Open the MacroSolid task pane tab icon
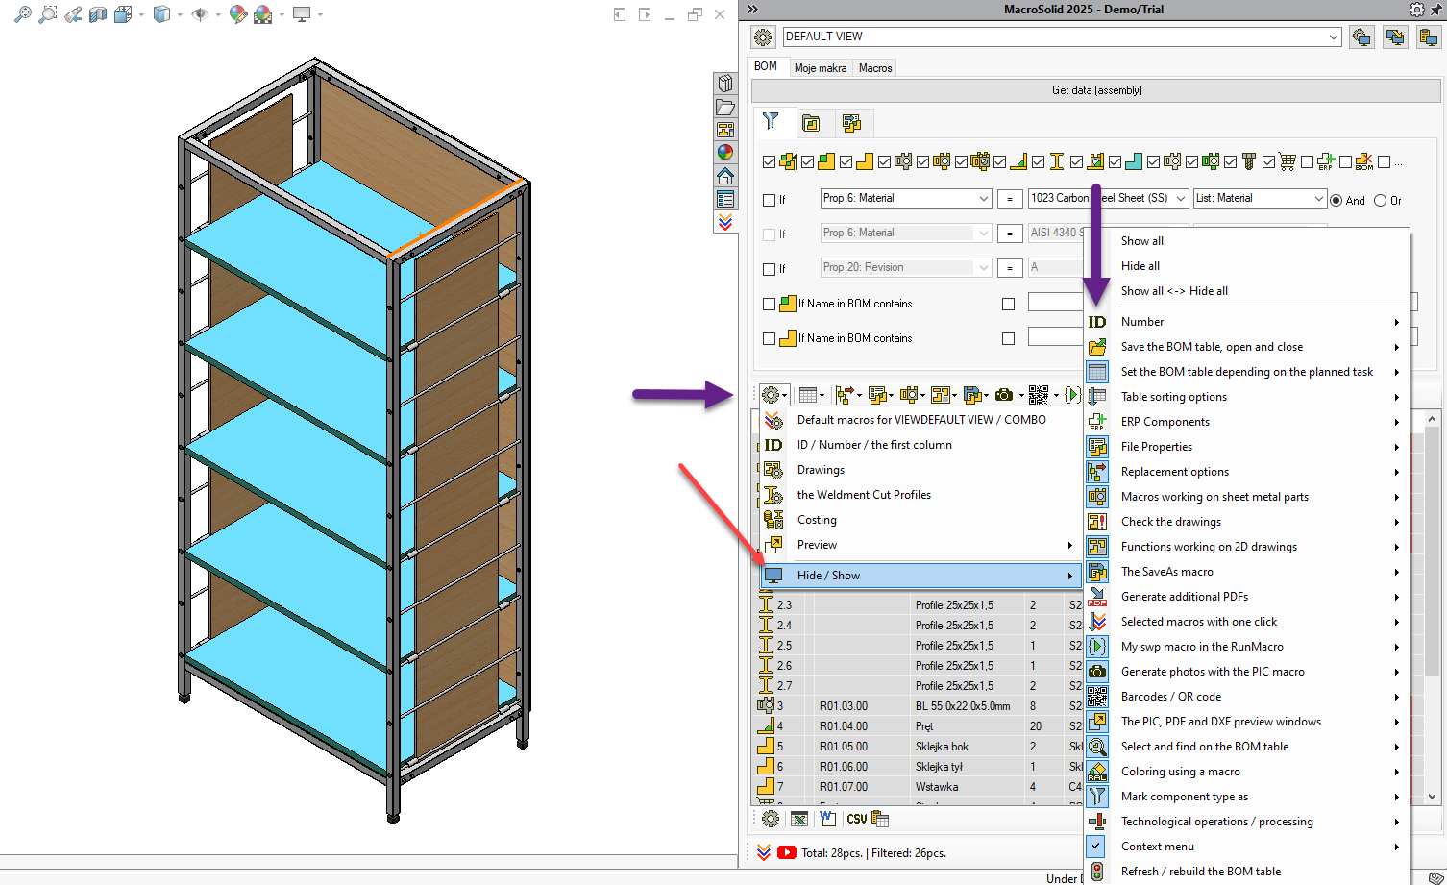The image size is (1447, 885). (x=725, y=222)
